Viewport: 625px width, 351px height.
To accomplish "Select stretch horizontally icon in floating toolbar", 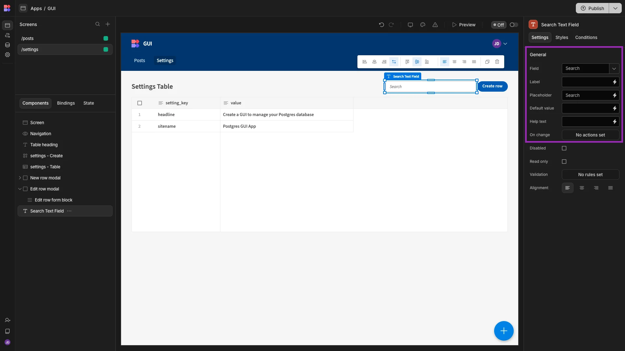I will (x=394, y=62).
